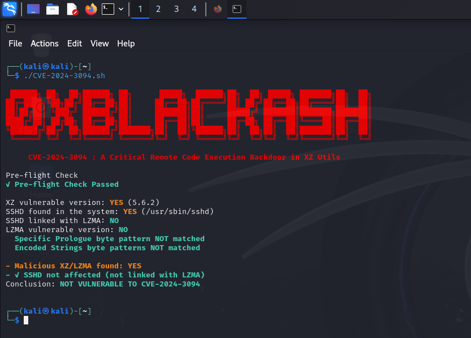Click the 'XZ vulnerable version: YES (5.6.2)' line
The width and height of the screenshot is (471, 338).
83,202
